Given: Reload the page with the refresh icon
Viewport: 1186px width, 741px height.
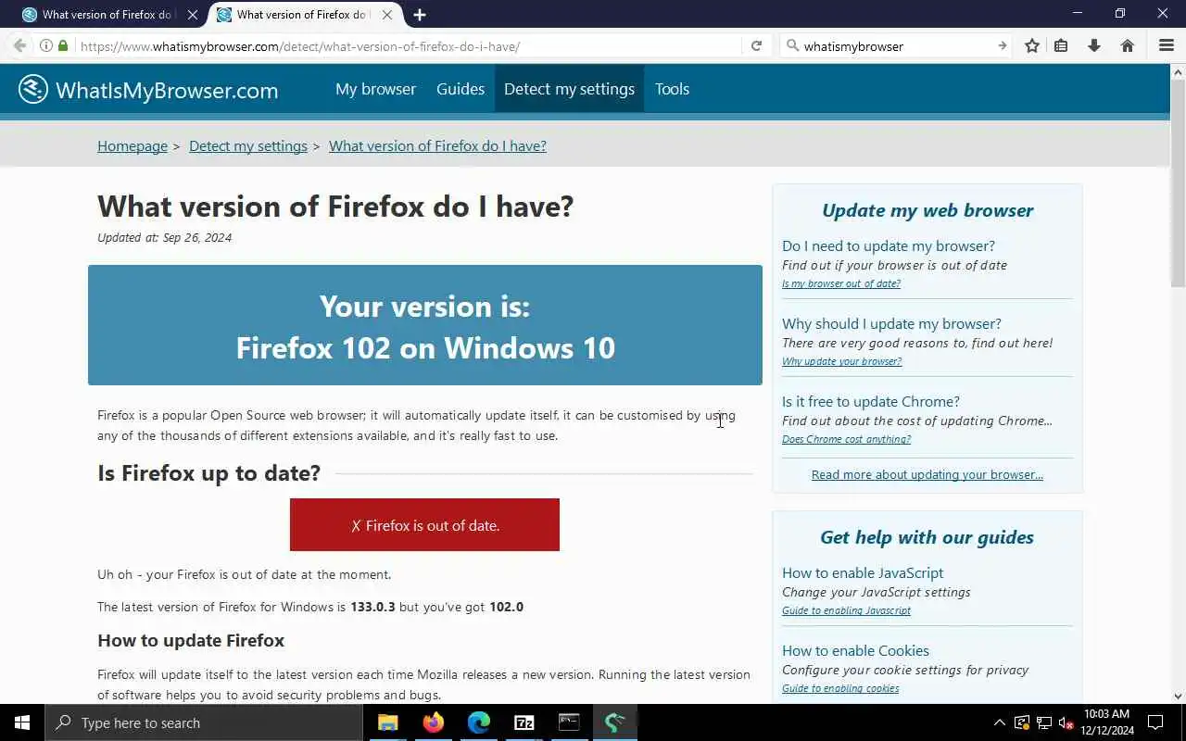Looking at the screenshot, I should [756, 45].
